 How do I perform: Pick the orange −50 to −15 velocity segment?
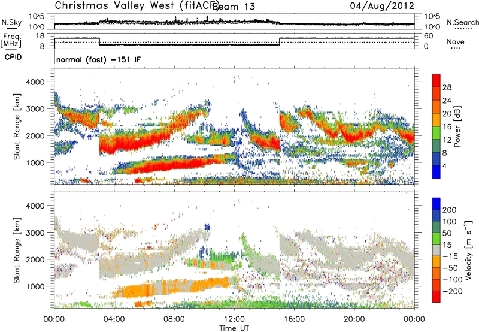coord(436,262)
